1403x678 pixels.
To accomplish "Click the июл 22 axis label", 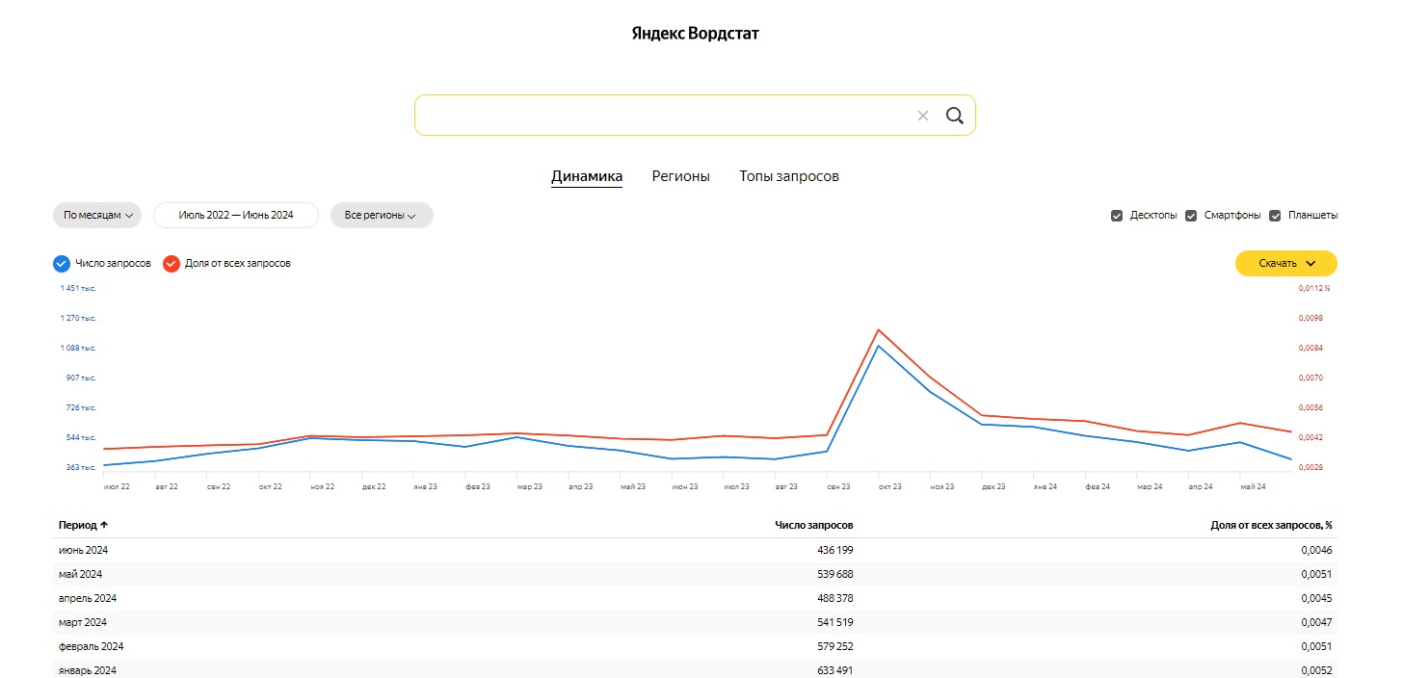I will [115, 487].
